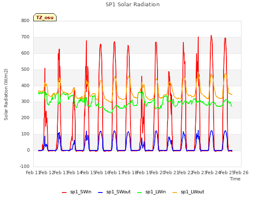Toggle the sp1_LWout legend label
Image resolution: width=266 pixels, height=200 pixels.
click(x=192, y=192)
